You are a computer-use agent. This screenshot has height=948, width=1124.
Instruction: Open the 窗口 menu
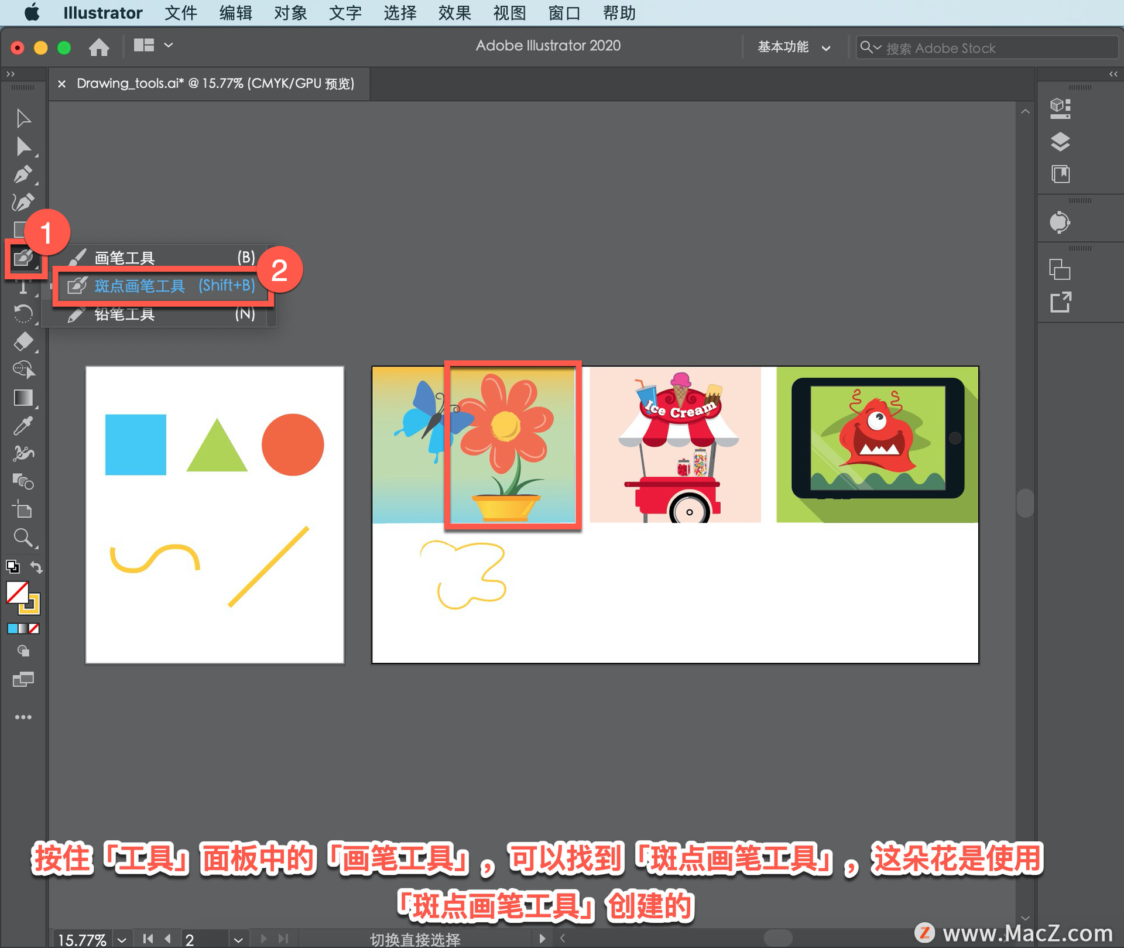[564, 12]
